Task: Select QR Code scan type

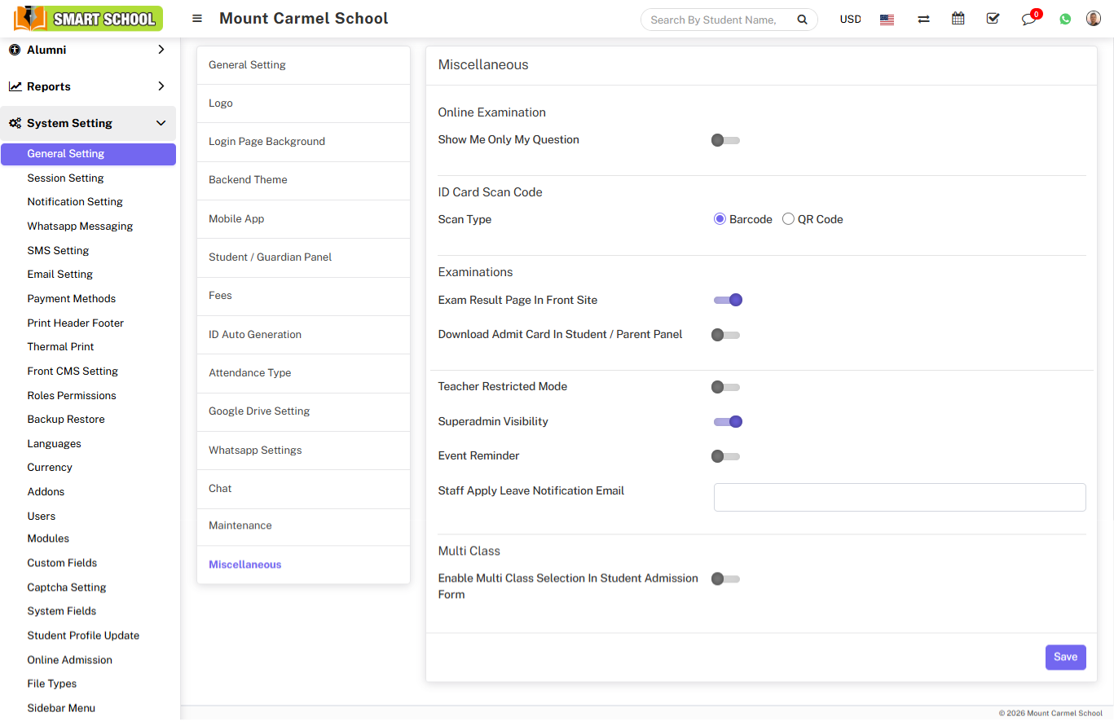Action: (x=788, y=219)
